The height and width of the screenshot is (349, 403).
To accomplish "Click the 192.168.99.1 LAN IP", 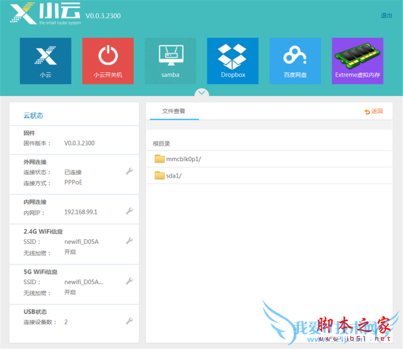I will tap(81, 212).
